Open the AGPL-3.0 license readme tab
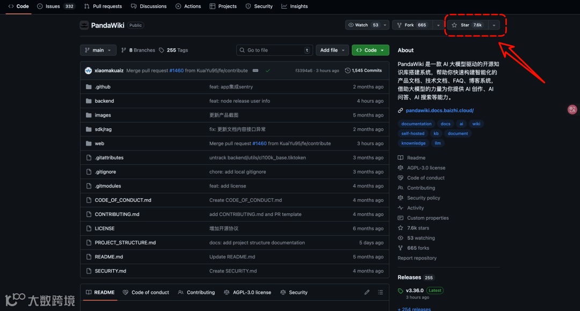This screenshot has height=311, width=580. [x=248, y=293]
